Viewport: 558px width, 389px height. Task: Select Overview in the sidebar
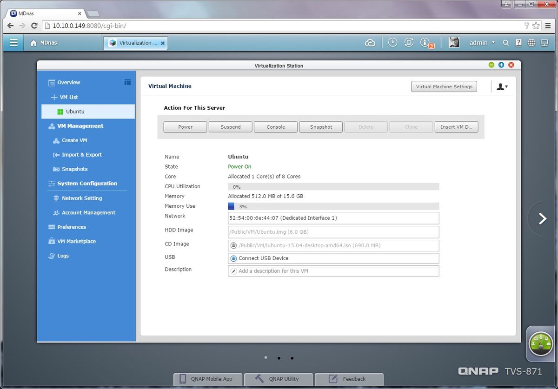[x=68, y=82]
